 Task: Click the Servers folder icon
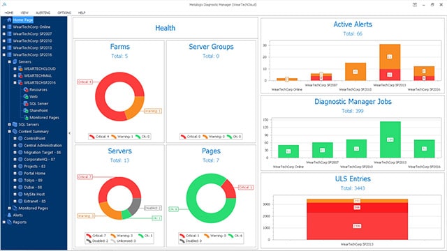click(15, 61)
